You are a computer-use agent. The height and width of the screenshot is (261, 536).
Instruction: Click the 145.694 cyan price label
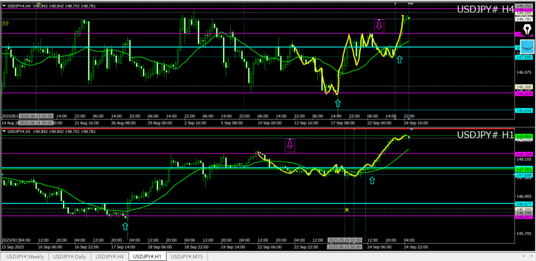[x=524, y=110]
